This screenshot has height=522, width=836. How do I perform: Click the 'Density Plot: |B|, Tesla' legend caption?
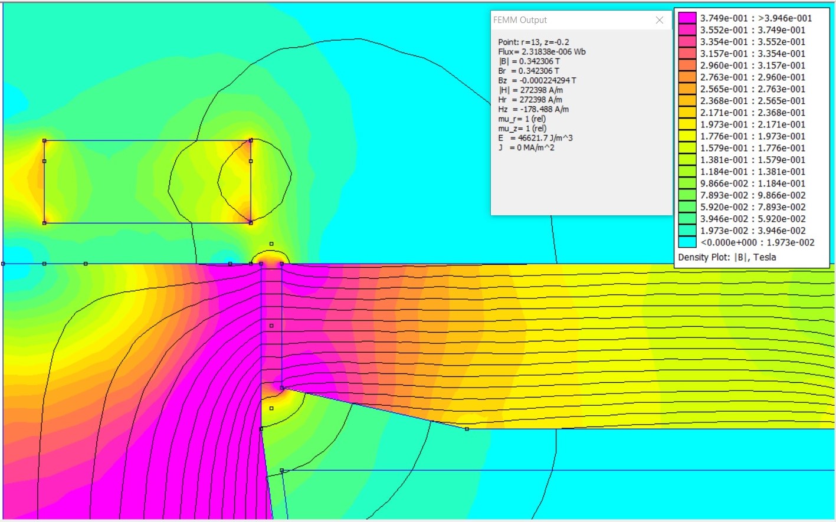click(727, 257)
